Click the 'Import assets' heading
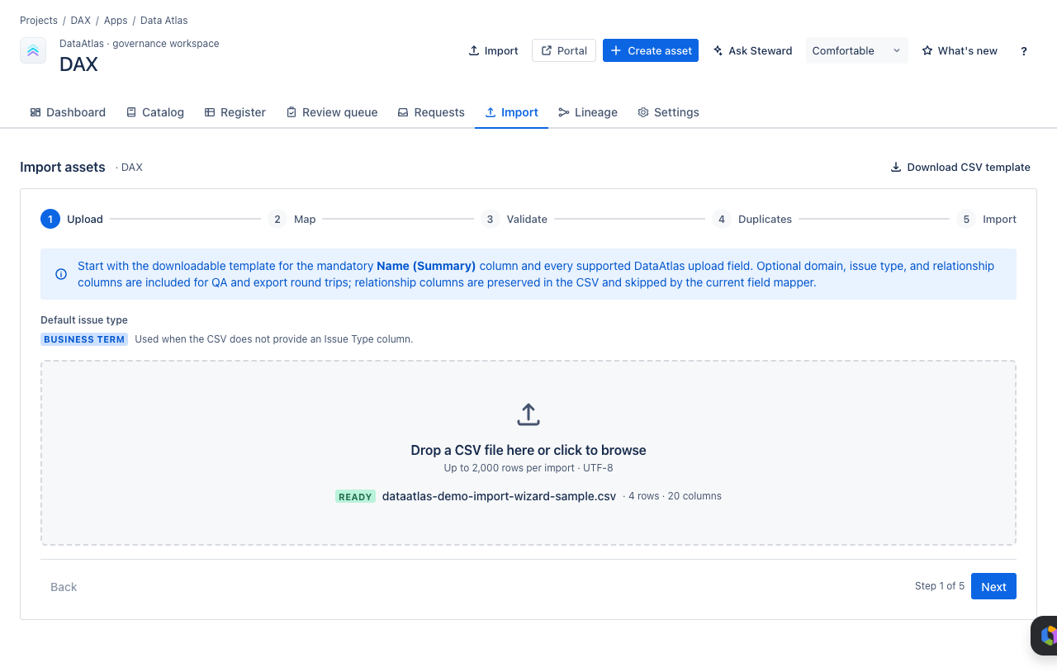The image size is (1057, 672). click(x=63, y=167)
